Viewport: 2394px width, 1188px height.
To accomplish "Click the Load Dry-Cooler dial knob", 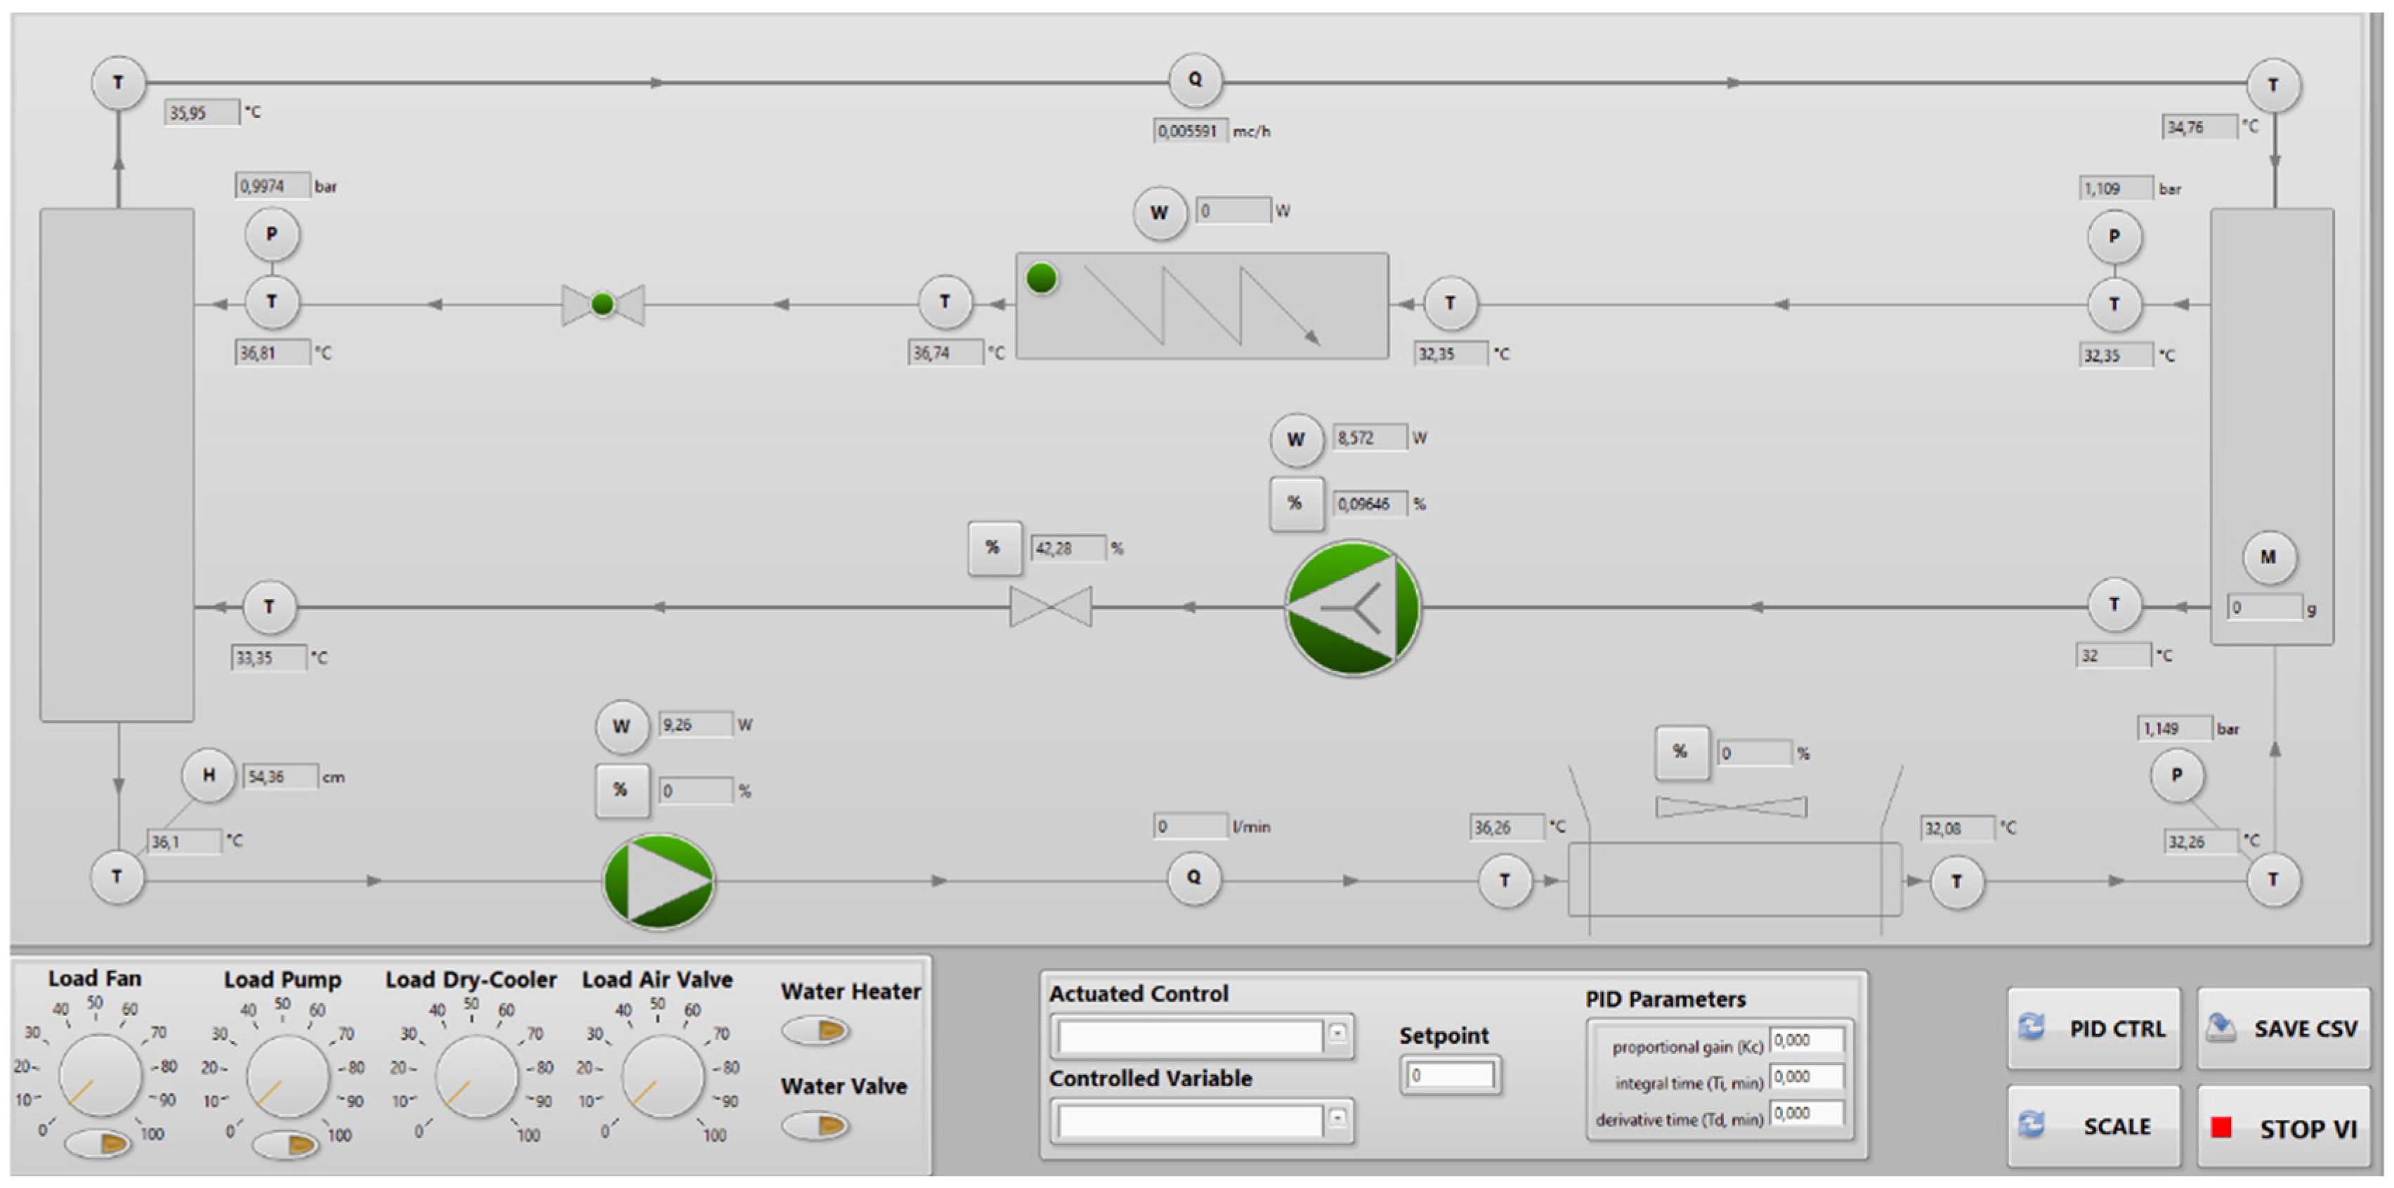I will click(x=476, y=1078).
